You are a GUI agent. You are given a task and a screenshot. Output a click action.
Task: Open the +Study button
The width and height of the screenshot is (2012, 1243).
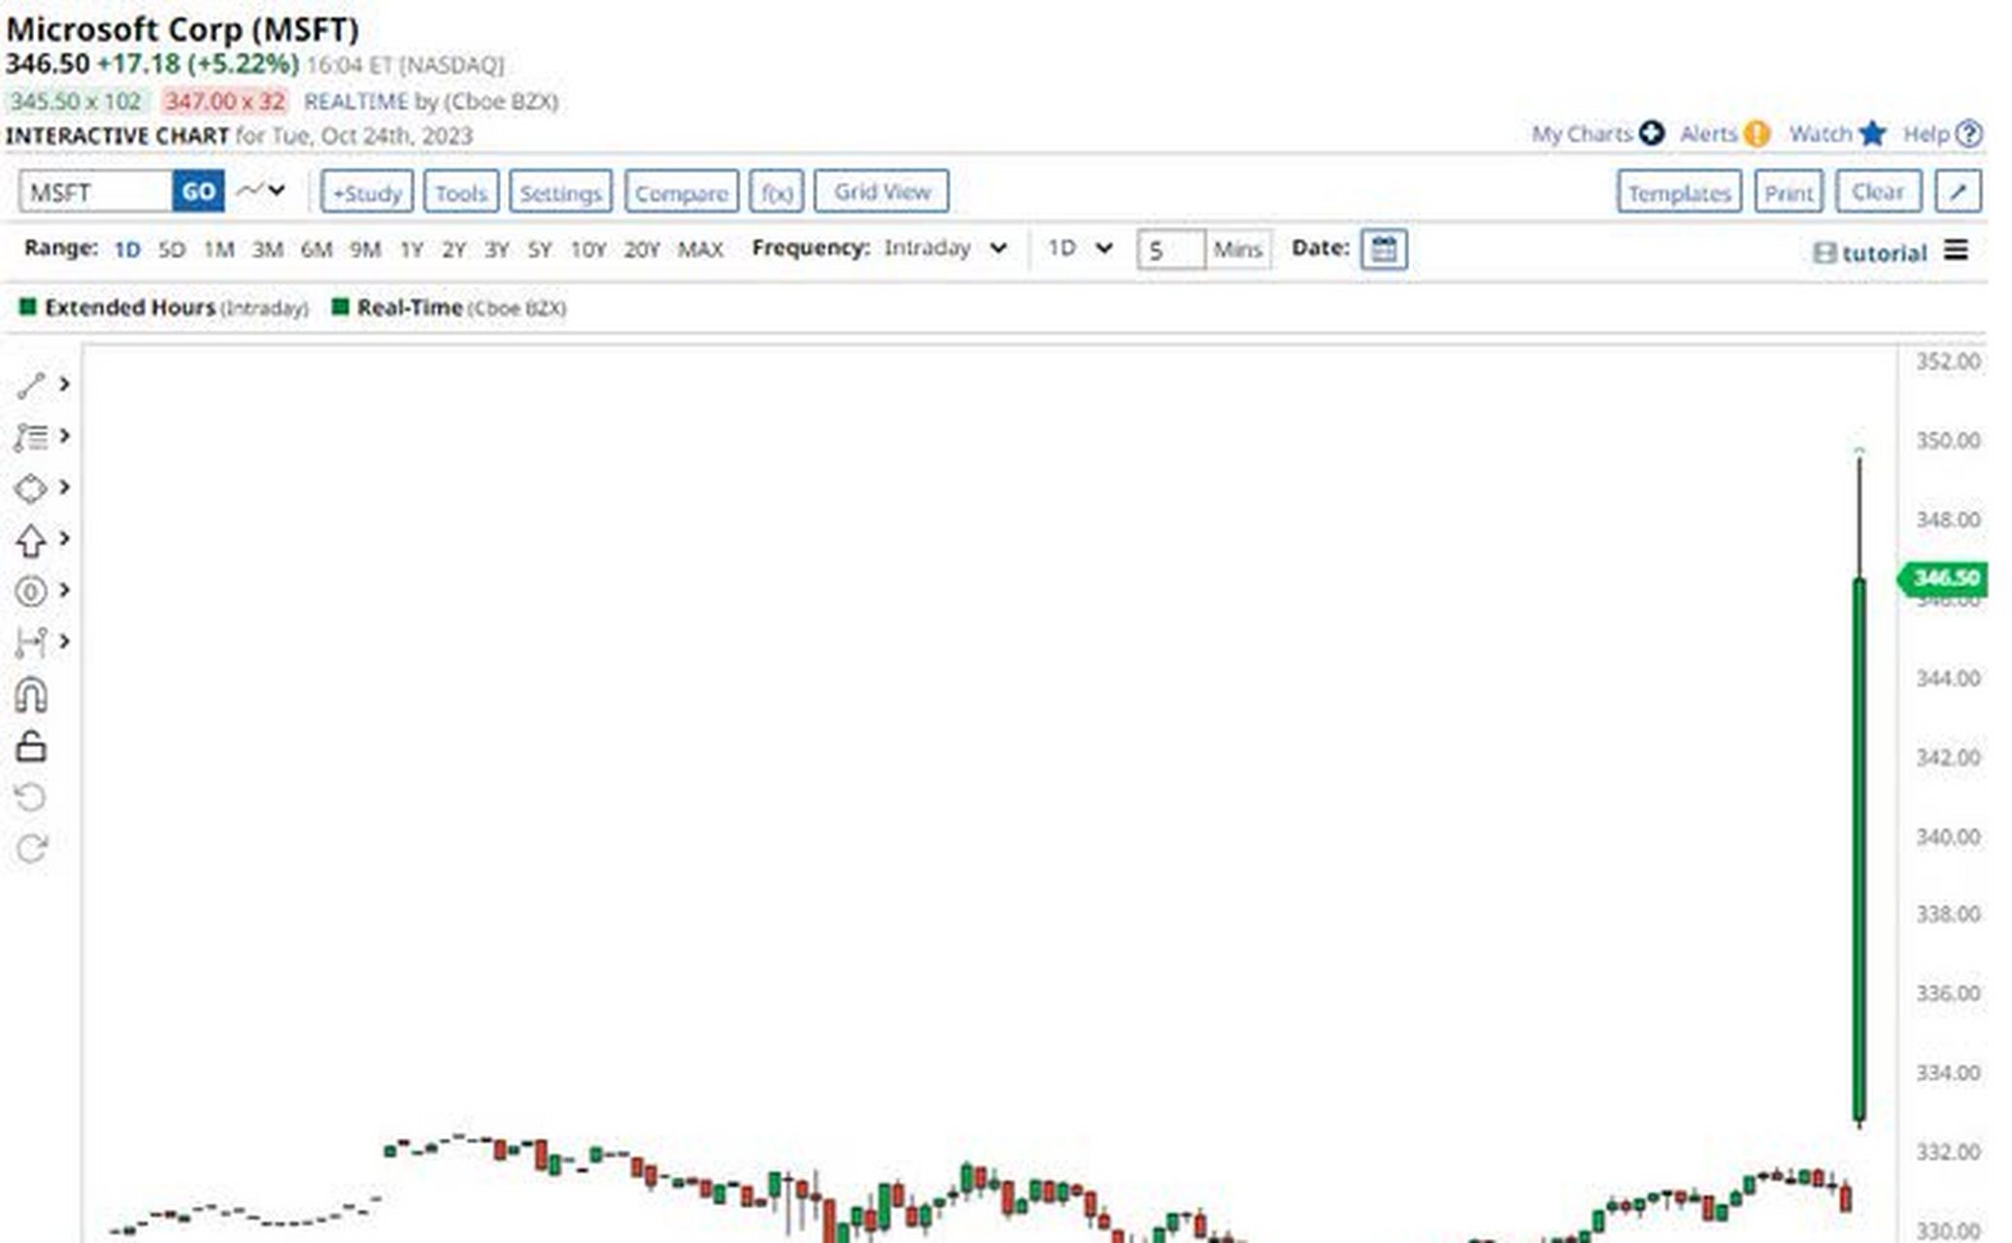click(367, 191)
